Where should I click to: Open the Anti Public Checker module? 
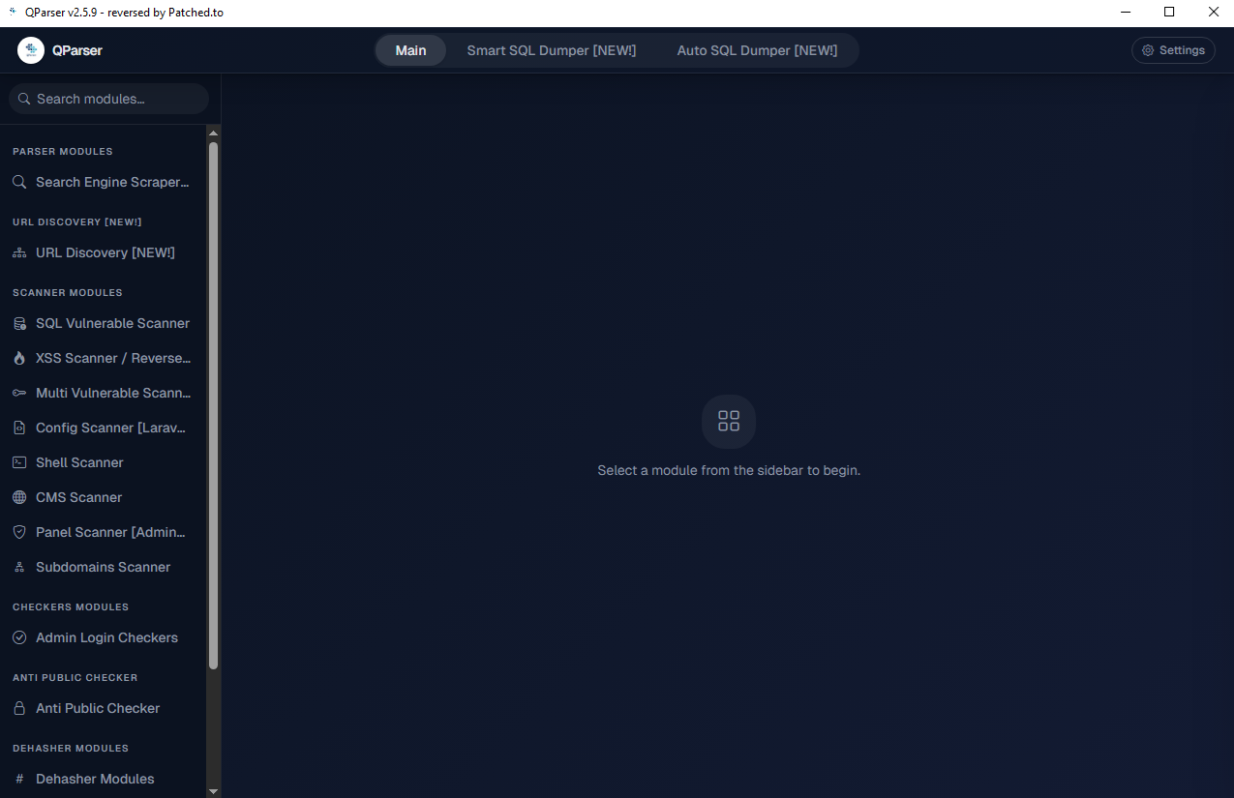point(102,708)
